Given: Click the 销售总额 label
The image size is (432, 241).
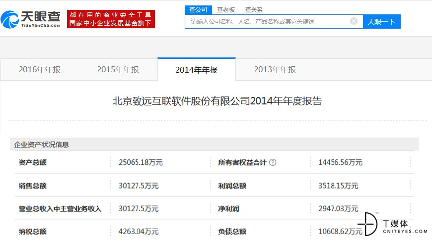Looking at the screenshot, I should tap(32, 186).
